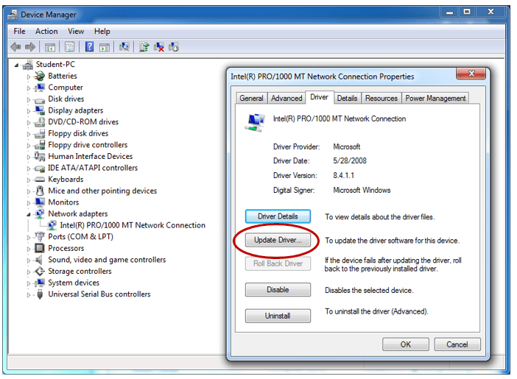Expand the Computer tree node
The image size is (517, 379).
tap(29, 88)
